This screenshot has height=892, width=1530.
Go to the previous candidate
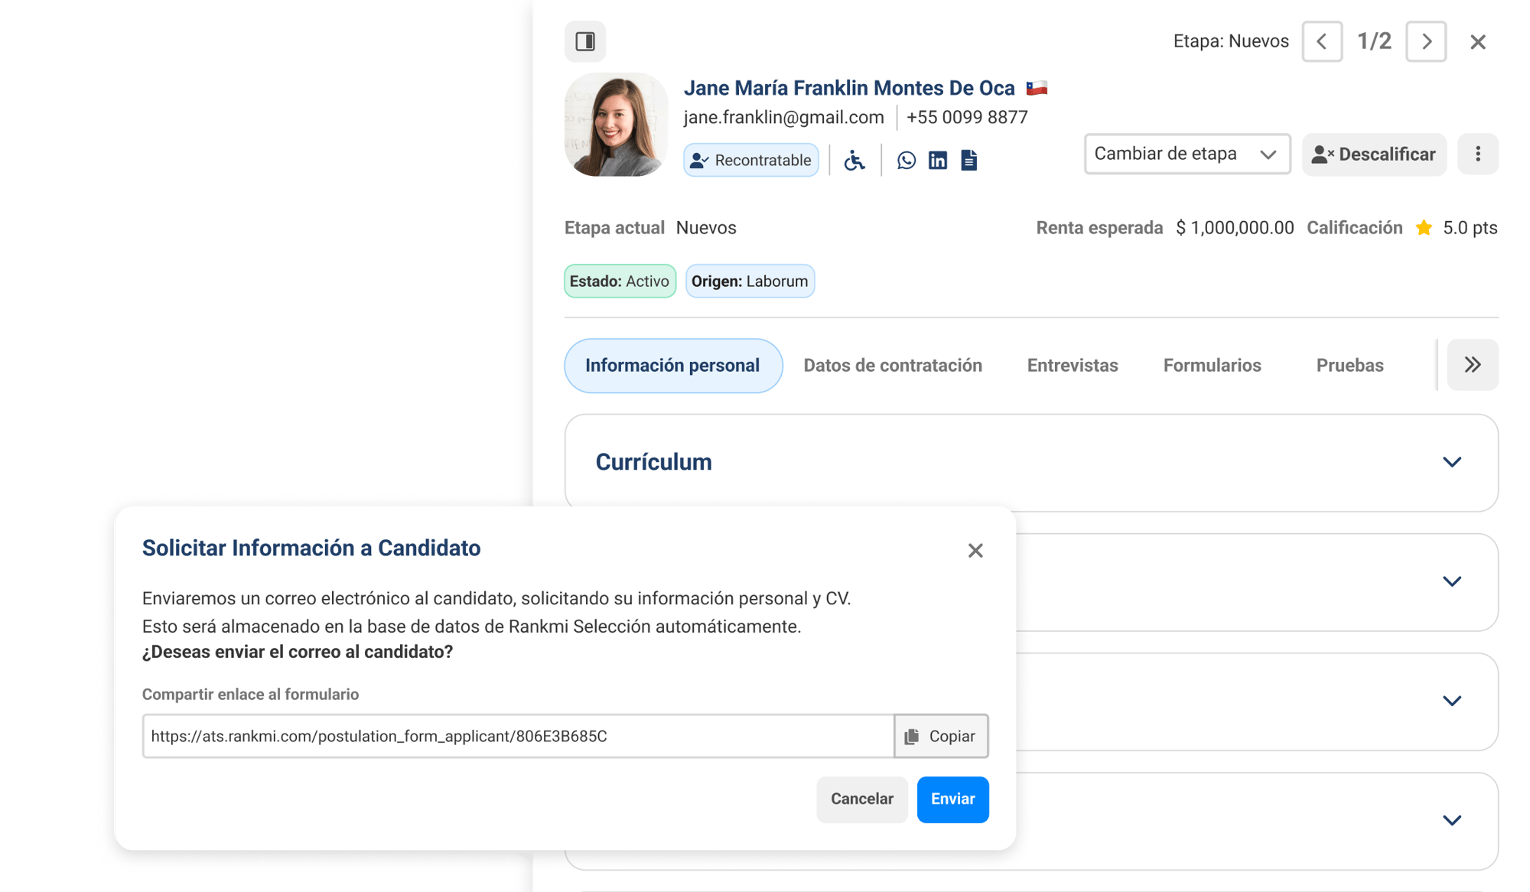[x=1322, y=41]
